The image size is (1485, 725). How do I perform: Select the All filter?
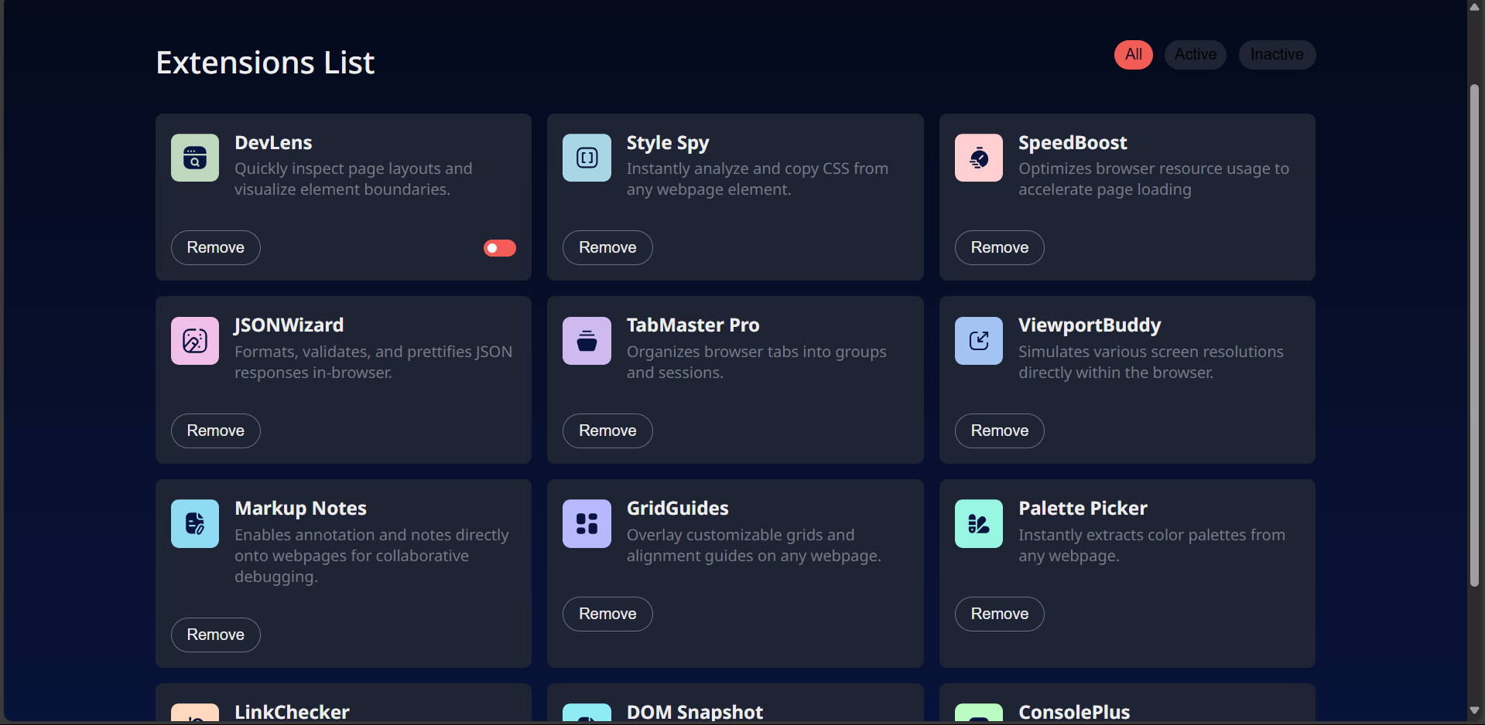(x=1134, y=55)
